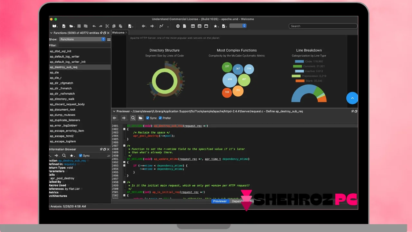Click the ap_destroy_sub_req link in Information Browser
This screenshot has width=412, height=232.
click(x=72, y=160)
